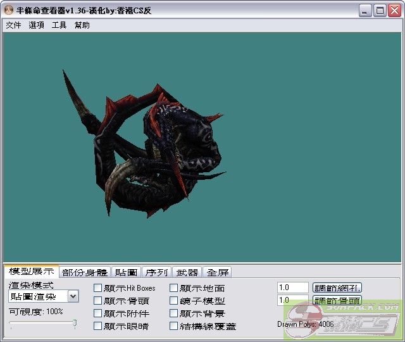Enable the 顯示附件 checkbox
405x342 pixels.
coord(97,313)
